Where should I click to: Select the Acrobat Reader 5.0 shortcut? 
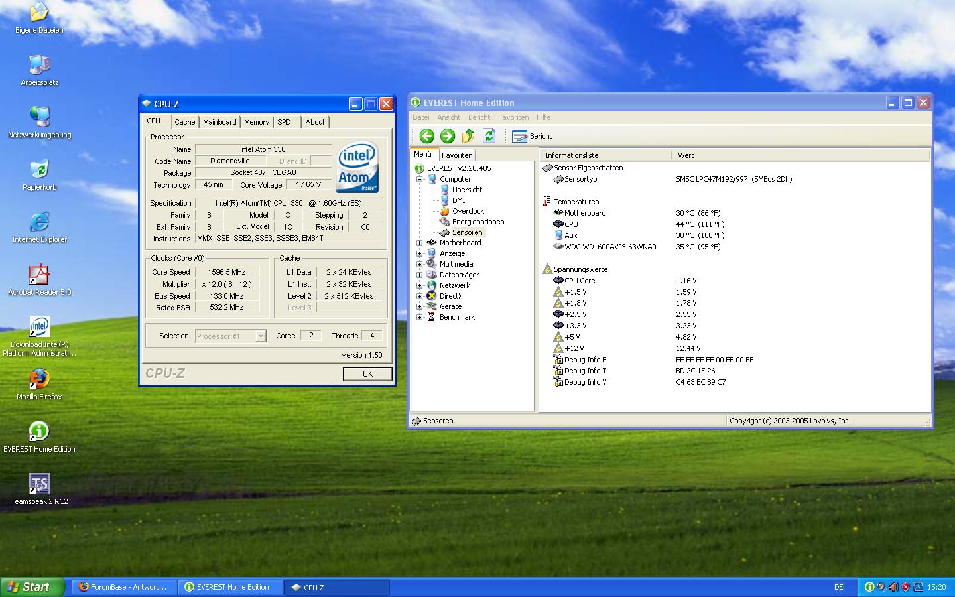(39, 280)
